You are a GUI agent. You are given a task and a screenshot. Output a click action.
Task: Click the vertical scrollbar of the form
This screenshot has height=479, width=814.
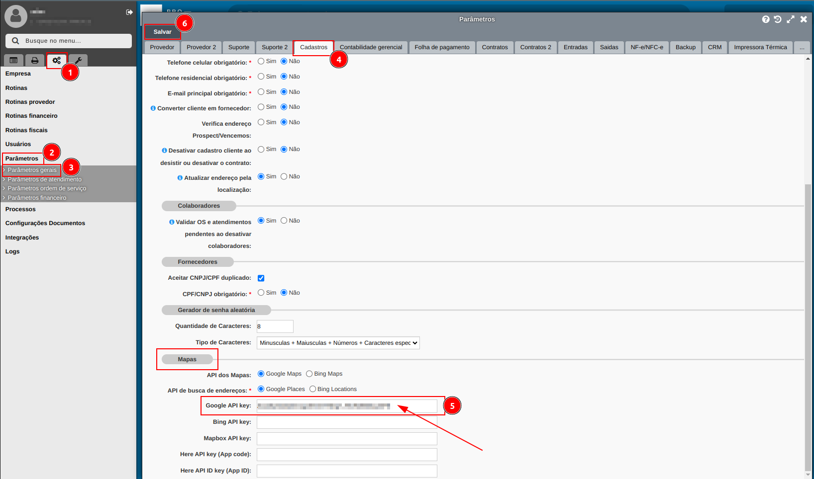point(808,327)
